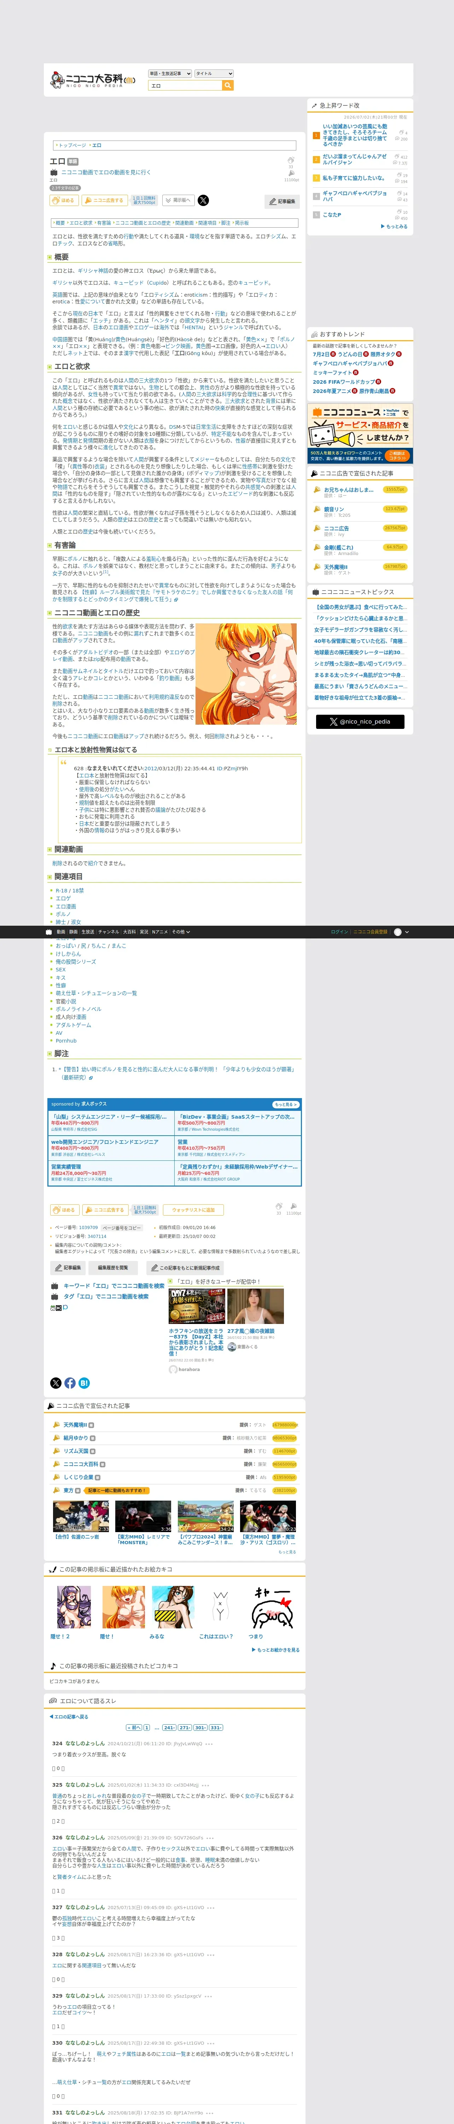Open the 単語・生放送記事 search category dropdown
This screenshot has height=2124, width=454.
170,73
